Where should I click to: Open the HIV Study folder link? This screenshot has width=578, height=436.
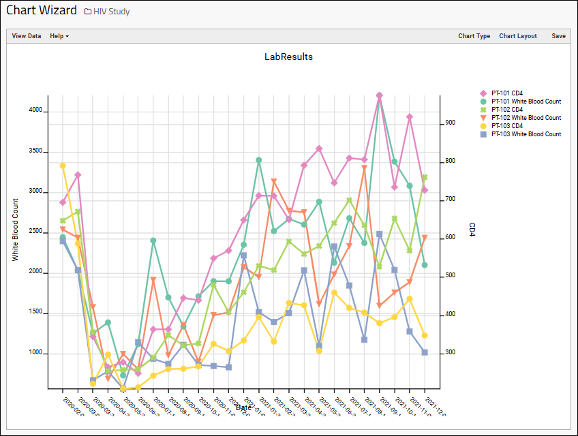(112, 12)
